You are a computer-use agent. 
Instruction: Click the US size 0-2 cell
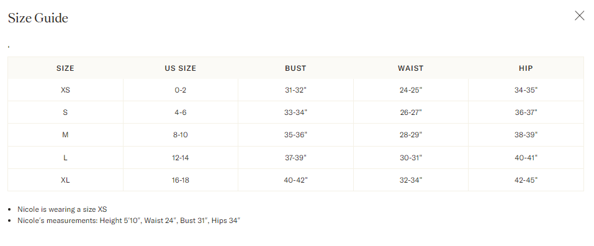[181, 90]
